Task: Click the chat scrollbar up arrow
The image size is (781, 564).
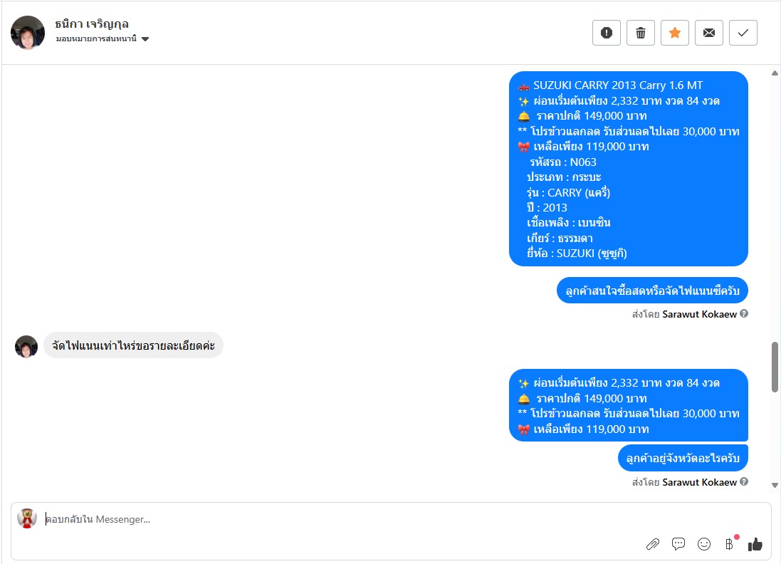Action: [775, 73]
